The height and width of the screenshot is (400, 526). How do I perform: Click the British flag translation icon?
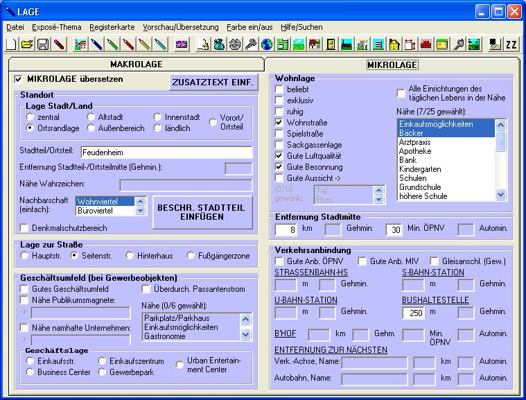pyautogui.click(x=182, y=44)
